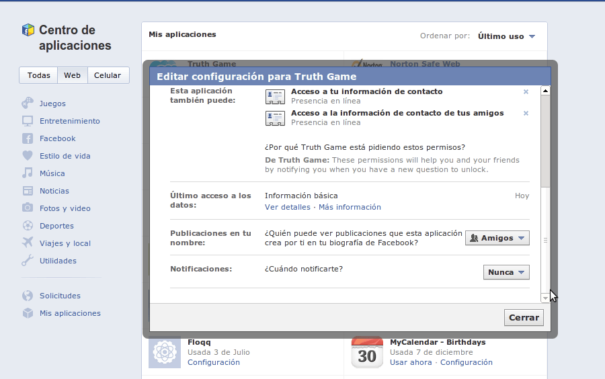Remove the friends' contact information access permission

[526, 114]
